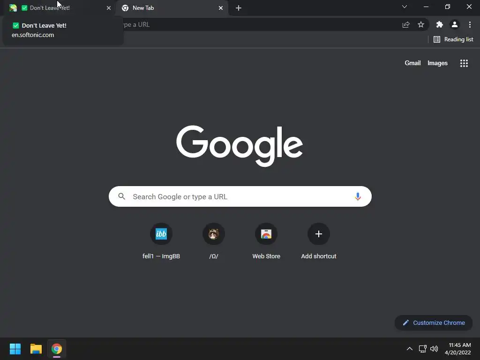Share this page icon in address bar
The height and width of the screenshot is (360, 480).
[406, 24]
